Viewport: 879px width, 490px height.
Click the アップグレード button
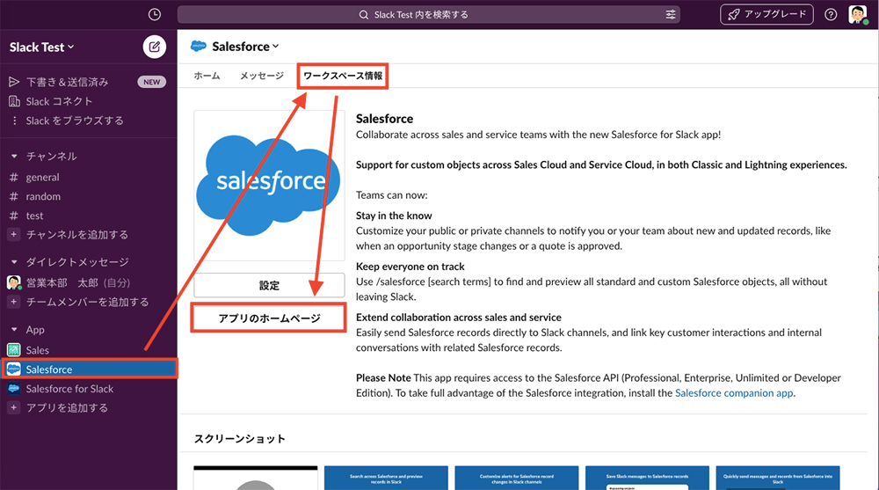pos(766,15)
